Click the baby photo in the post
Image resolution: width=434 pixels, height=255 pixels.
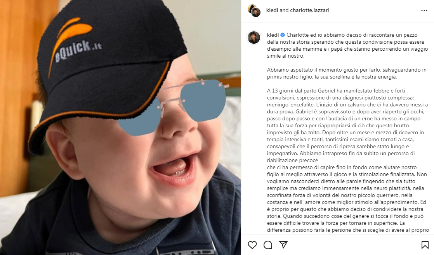point(120,128)
